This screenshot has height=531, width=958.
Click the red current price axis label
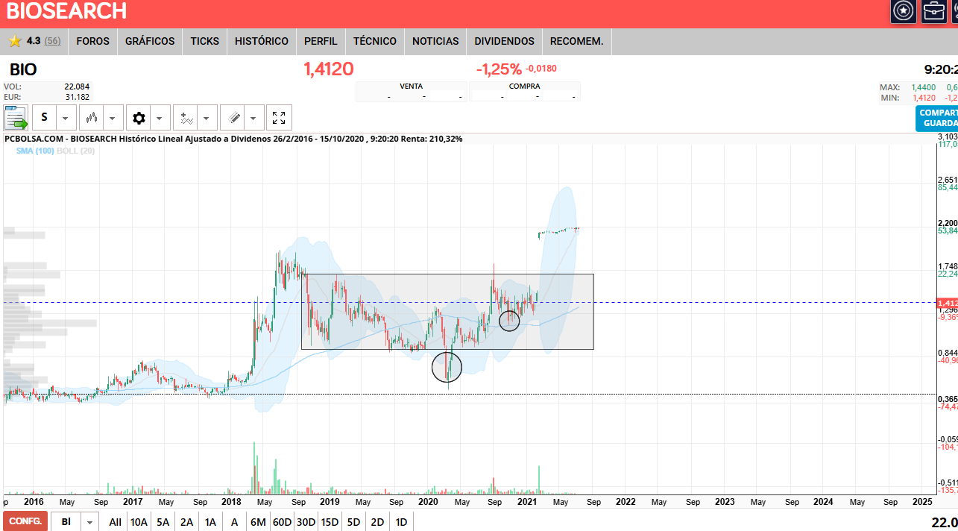(947, 303)
